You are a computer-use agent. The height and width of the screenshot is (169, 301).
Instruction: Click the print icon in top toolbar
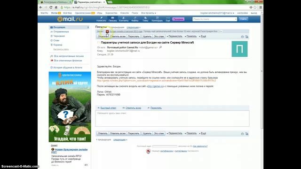point(242,37)
